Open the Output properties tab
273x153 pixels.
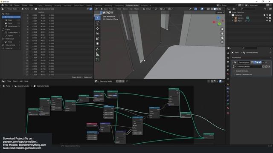coord(228,62)
